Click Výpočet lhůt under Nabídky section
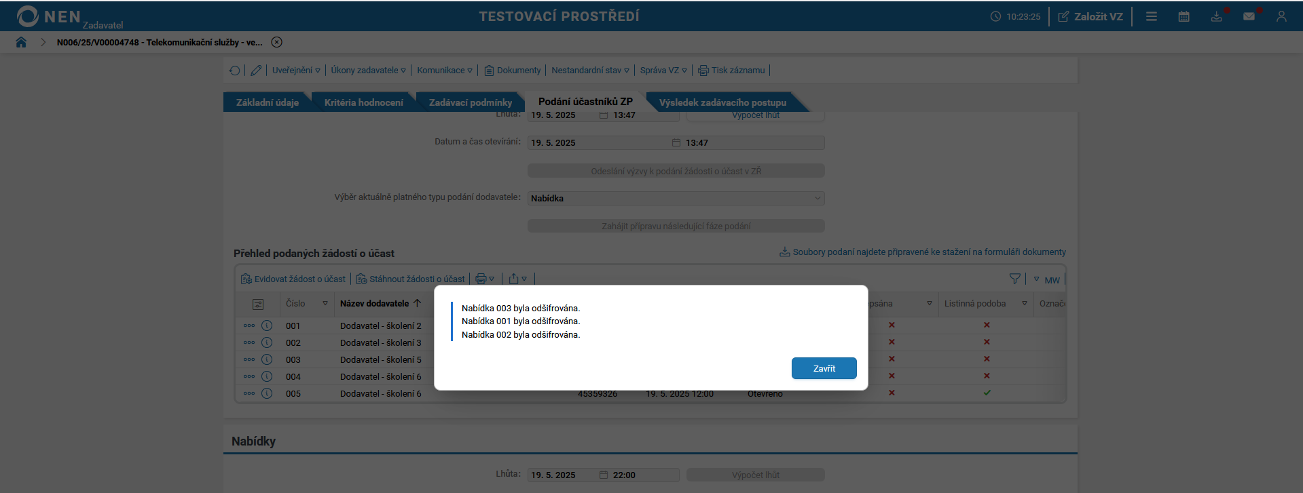 [x=755, y=475]
